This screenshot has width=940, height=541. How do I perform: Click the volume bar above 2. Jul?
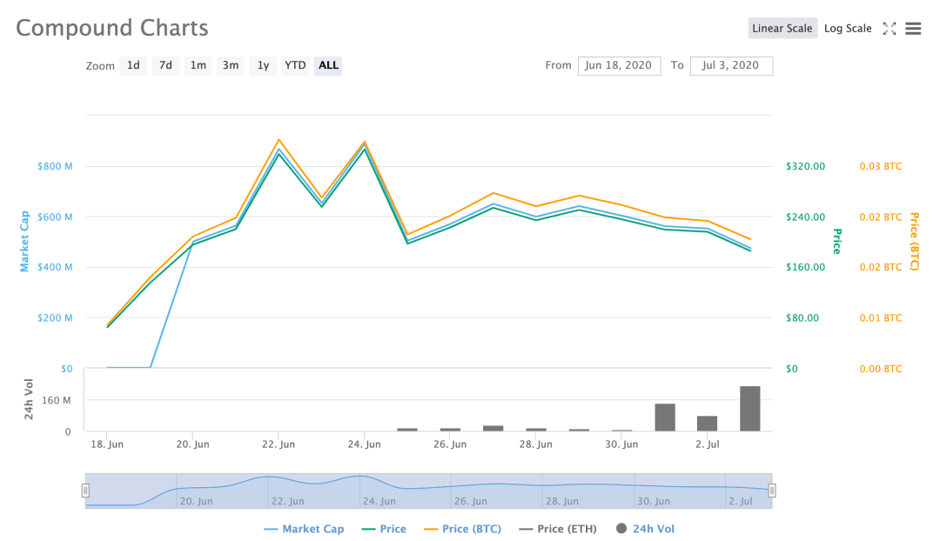707,423
